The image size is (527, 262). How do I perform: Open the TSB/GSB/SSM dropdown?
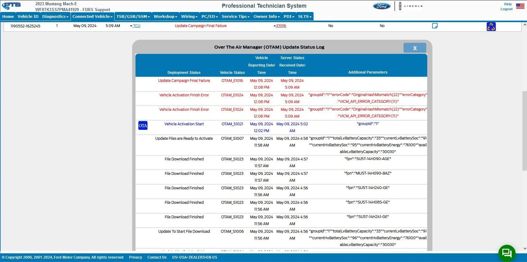tap(133, 17)
